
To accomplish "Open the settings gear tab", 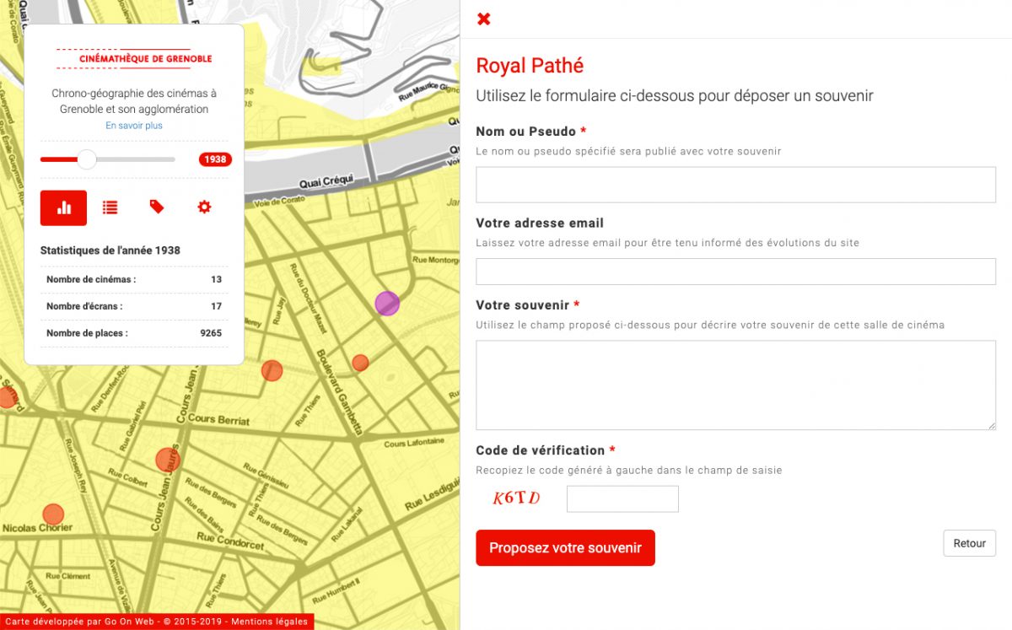I will click(204, 207).
